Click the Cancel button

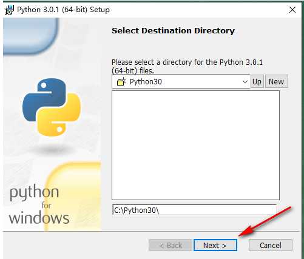[270, 245]
